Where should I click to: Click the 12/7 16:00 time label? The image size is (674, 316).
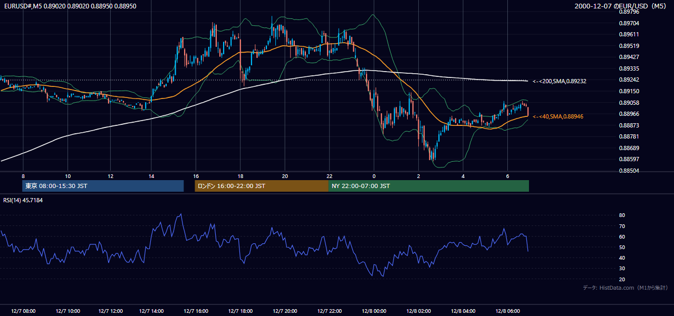point(196,311)
